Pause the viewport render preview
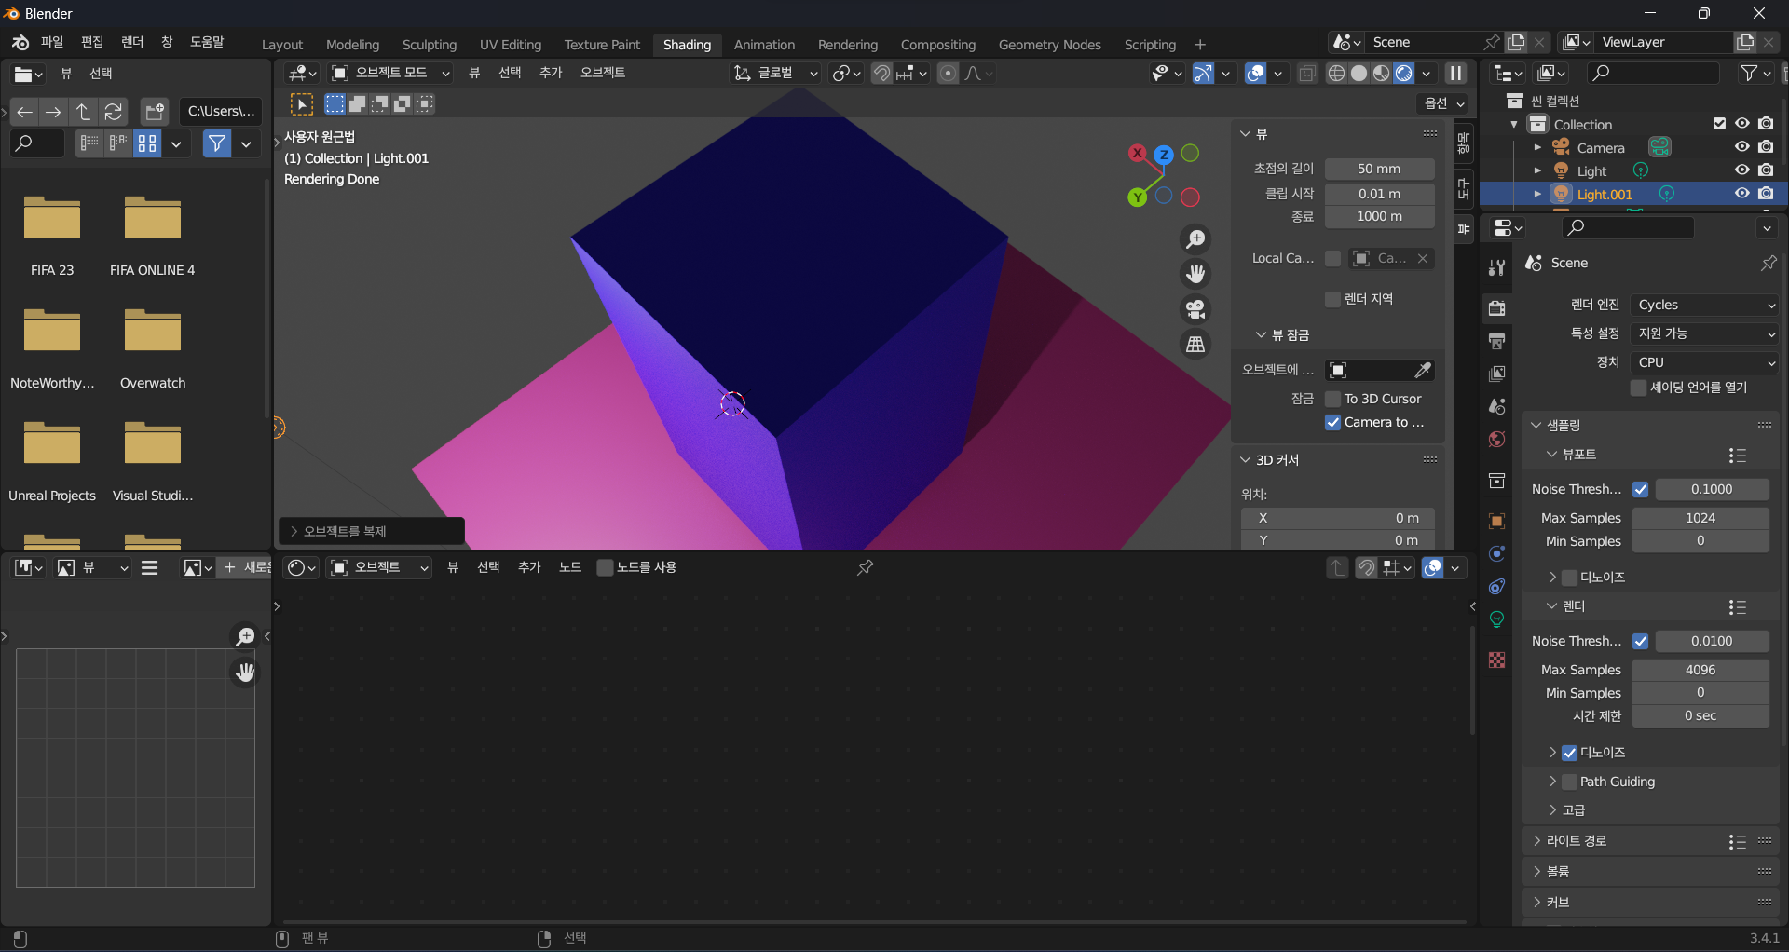The image size is (1789, 952). pyautogui.click(x=1455, y=73)
